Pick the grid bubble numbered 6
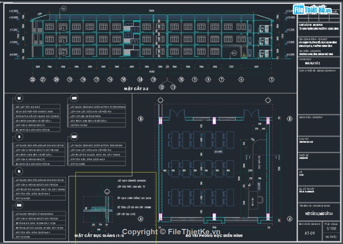Screen dimensions: 343x244 241,80
